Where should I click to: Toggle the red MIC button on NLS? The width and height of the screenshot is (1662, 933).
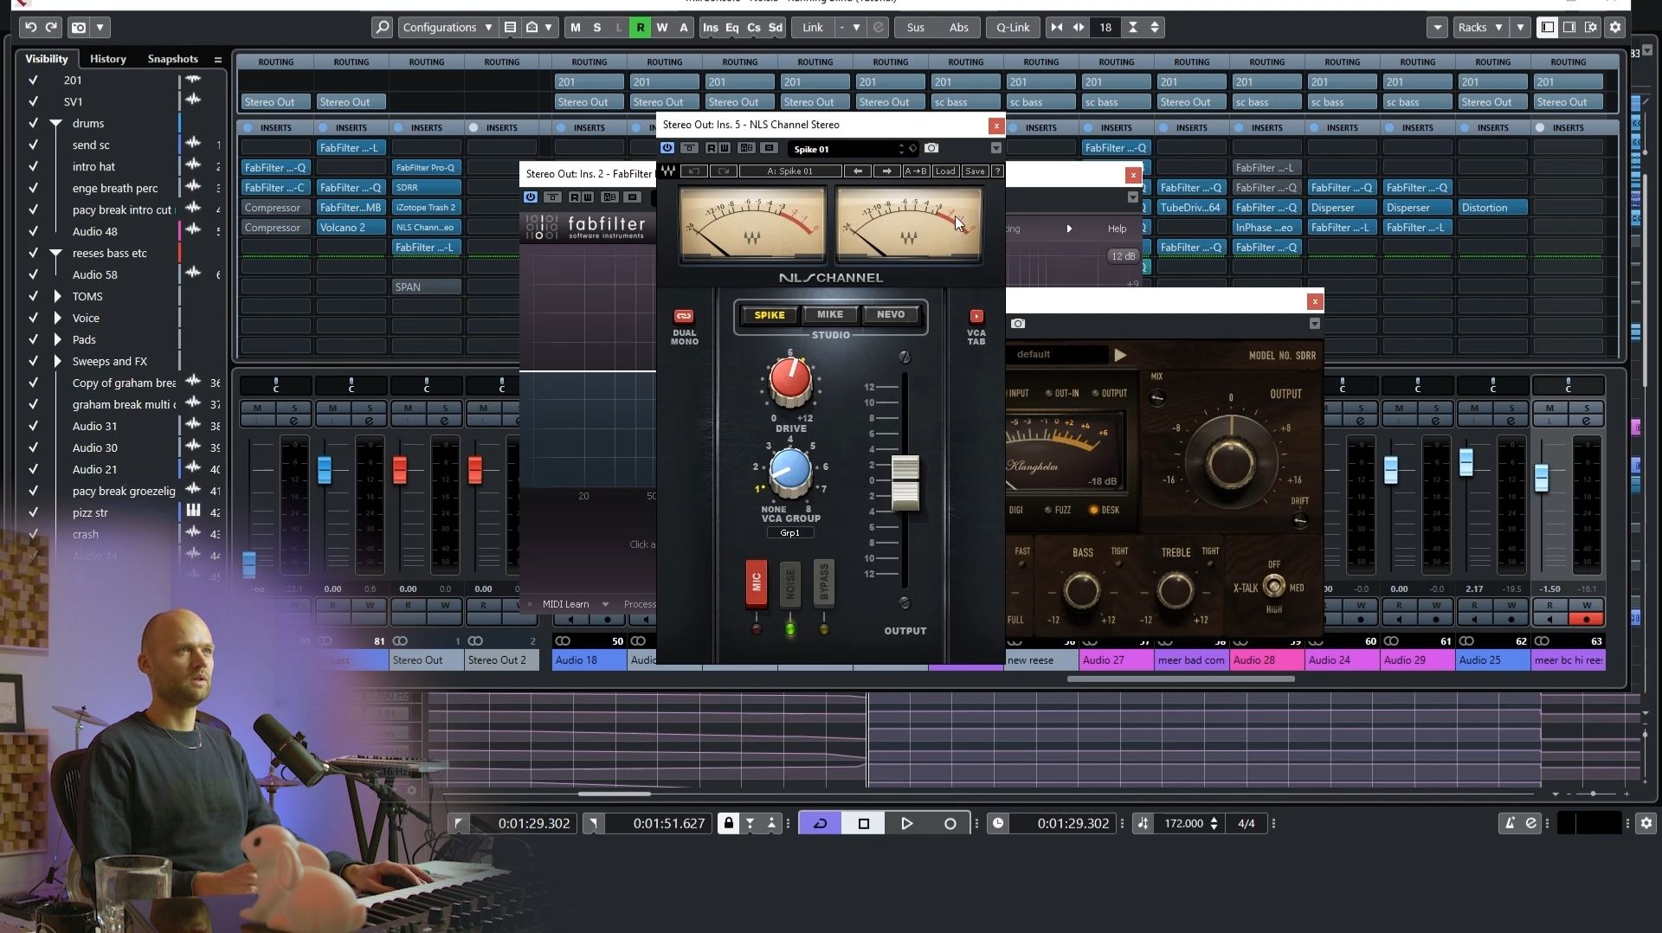click(x=757, y=582)
